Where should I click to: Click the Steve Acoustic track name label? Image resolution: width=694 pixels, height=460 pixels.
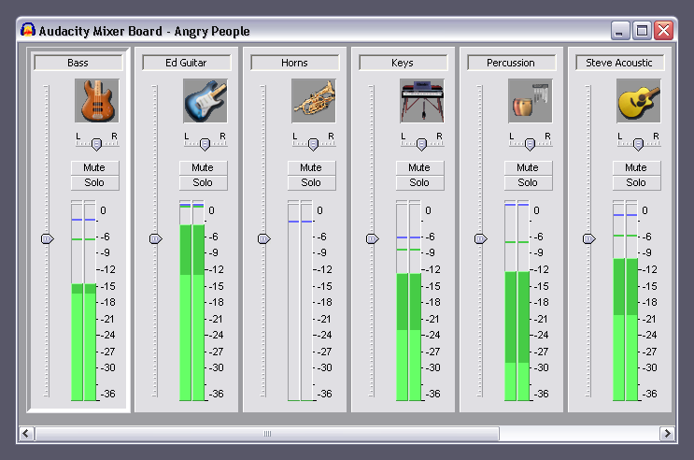click(x=619, y=63)
